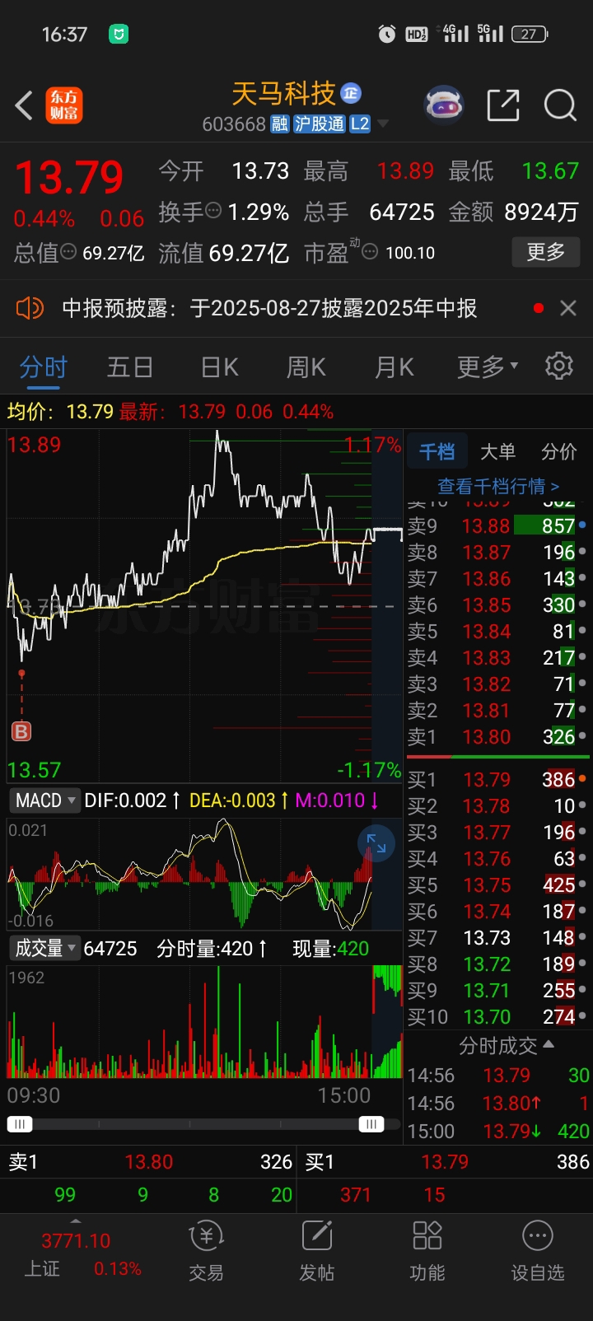Open the AI robot assistant icon
The width and height of the screenshot is (593, 1321).
point(444,105)
